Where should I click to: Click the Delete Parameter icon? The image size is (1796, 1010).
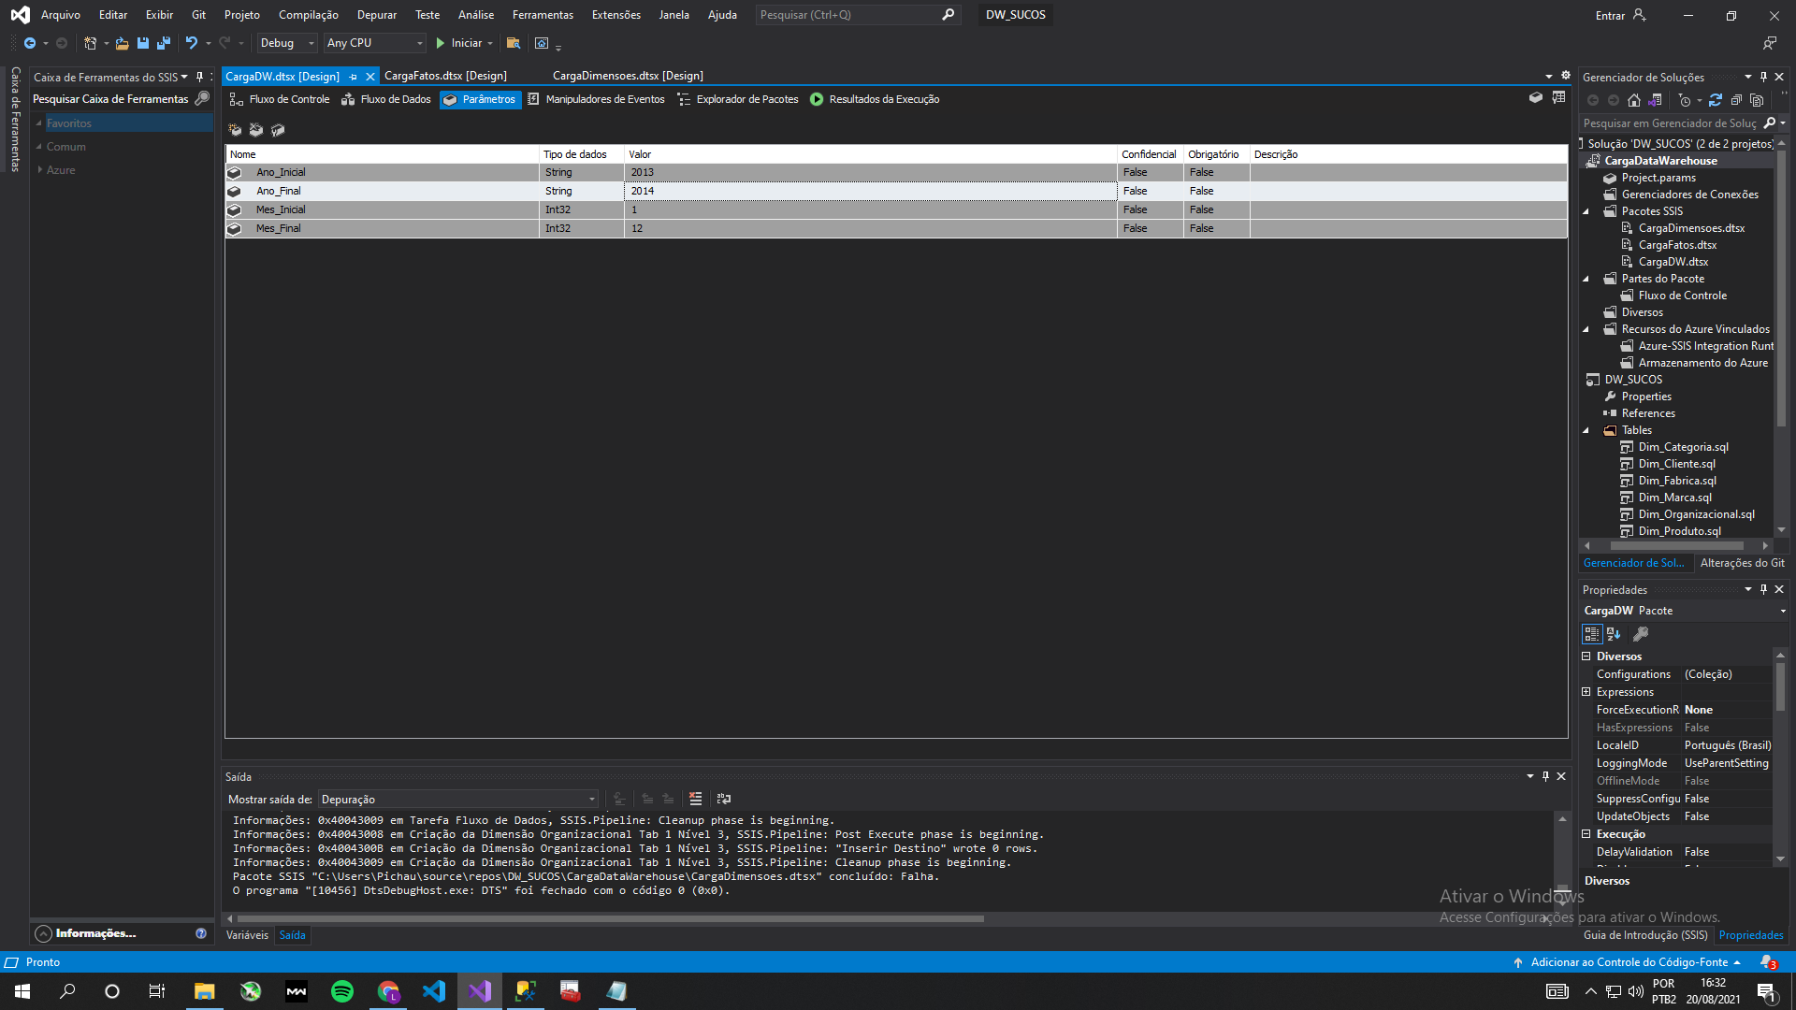256,130
